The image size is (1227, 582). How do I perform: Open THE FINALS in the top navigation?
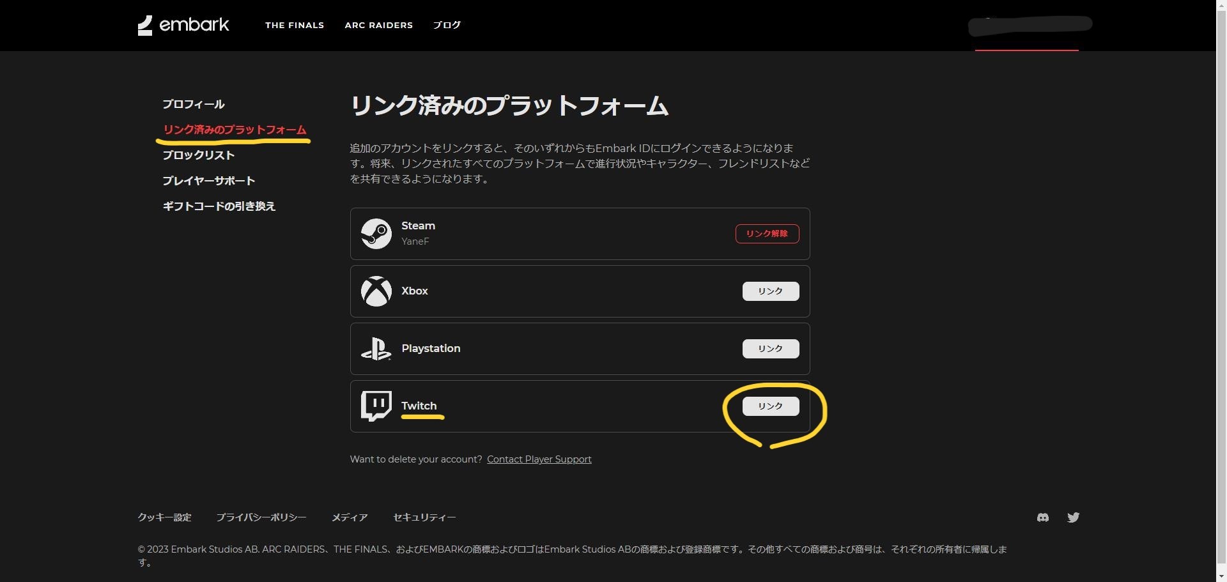click(295, 25)
